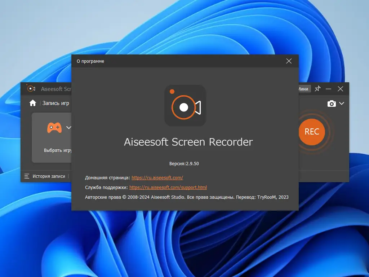Take a screenshot with the camera icon
The height and width of the screenshot is (277, 369).
coord(332,104)
